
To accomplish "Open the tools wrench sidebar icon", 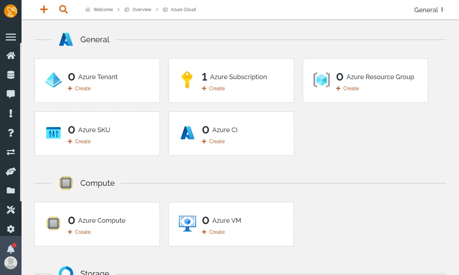I will (11, 210).
